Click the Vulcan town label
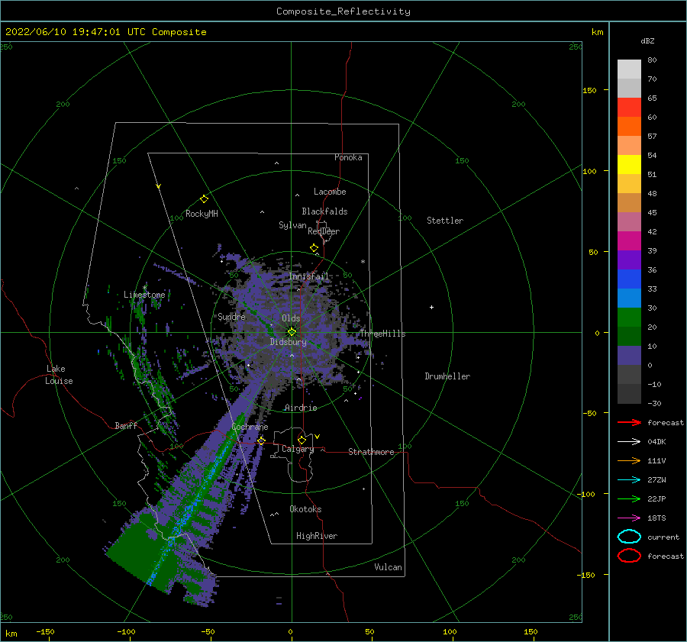 tap(389, 567)
